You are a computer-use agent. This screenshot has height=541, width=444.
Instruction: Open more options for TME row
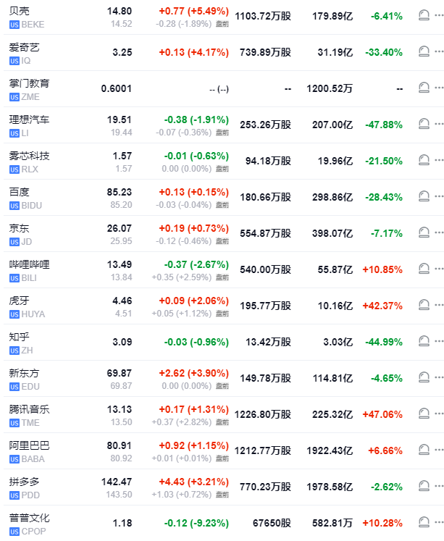439,414
